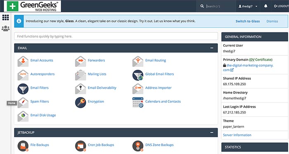Click the info icon on the Glass banner
Viewport: 289px width, 154px height.
pos(19,21)
